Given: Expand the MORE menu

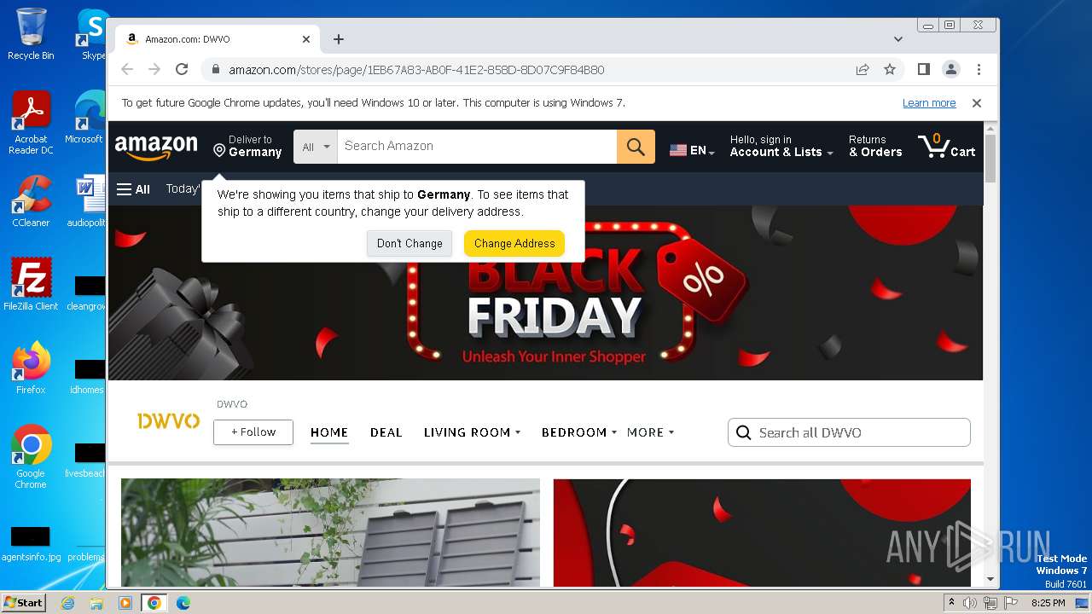Looking at the screenshot, I should click(x=650, y=432).
